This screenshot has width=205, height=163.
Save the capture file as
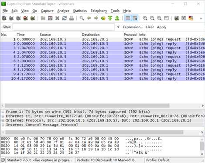50,18
